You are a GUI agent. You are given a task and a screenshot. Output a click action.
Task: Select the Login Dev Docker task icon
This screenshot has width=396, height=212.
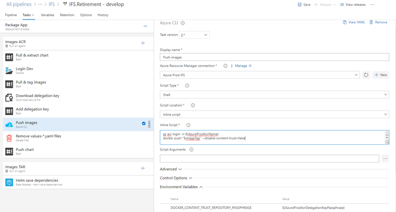(9, 70)
